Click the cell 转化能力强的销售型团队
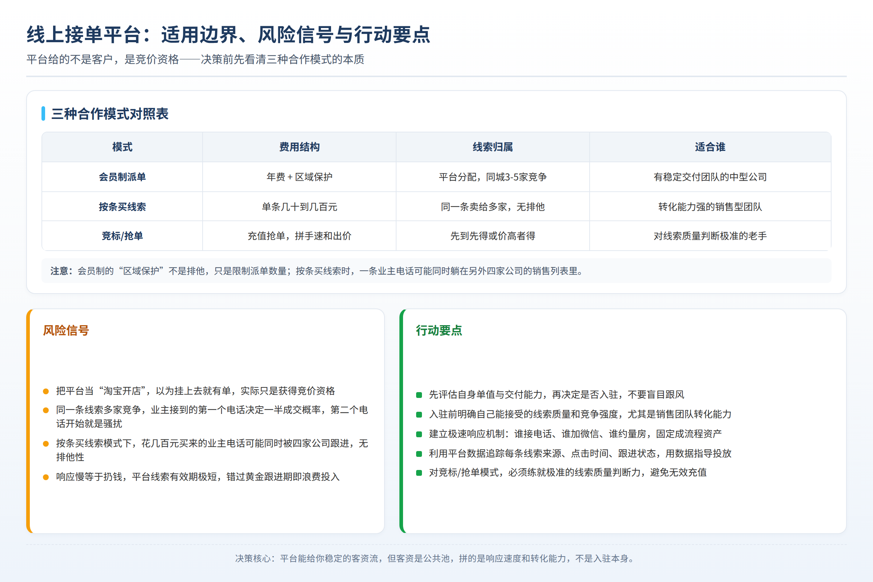The height and width of the screenshot is (582, 873). [710, 207]
